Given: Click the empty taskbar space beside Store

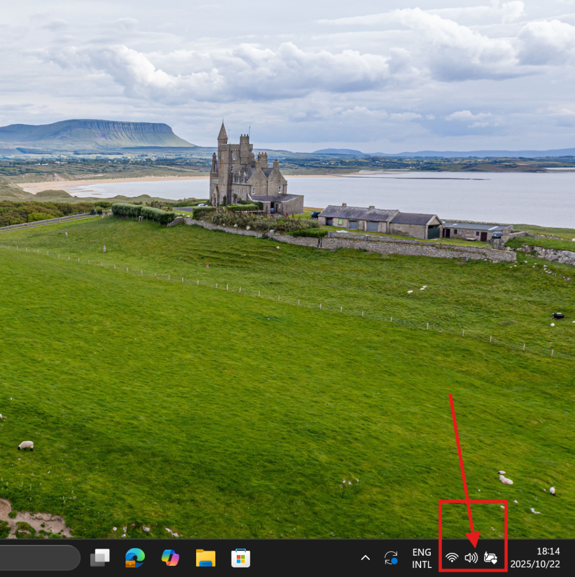Looking at the screenshot, I should tap(304, 558).
